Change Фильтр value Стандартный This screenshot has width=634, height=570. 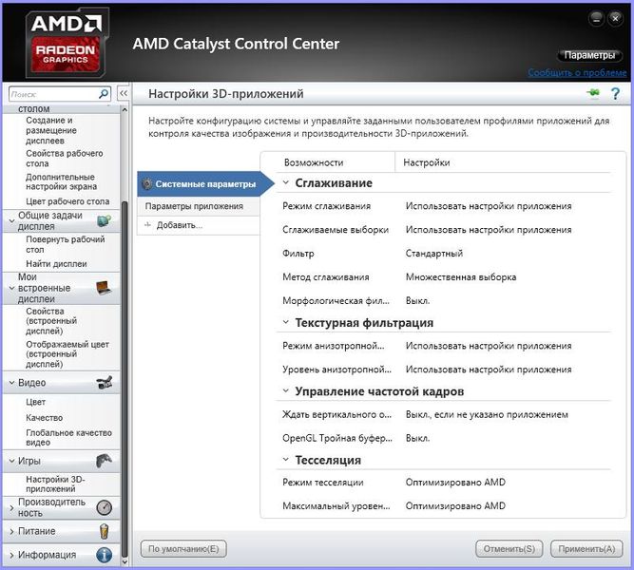click(433, 254)
